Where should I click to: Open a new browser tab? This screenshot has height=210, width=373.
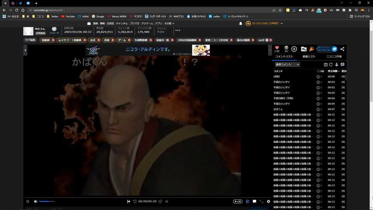(36, 3)
